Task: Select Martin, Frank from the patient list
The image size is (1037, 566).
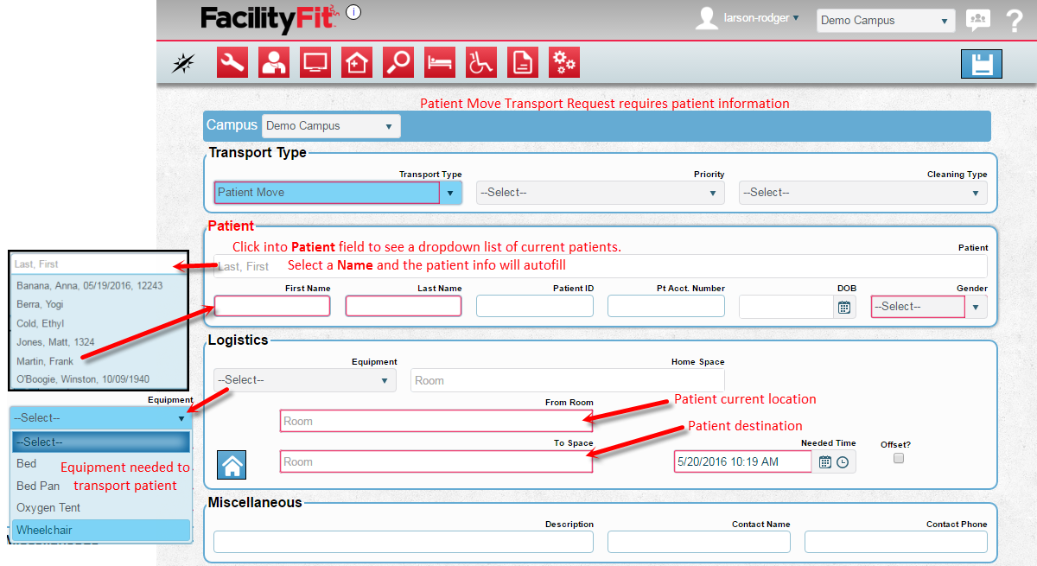Action: click(x=45, y=361)
